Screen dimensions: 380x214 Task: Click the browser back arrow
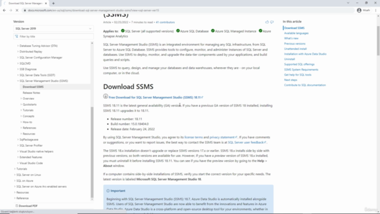[x=4, y=10]
